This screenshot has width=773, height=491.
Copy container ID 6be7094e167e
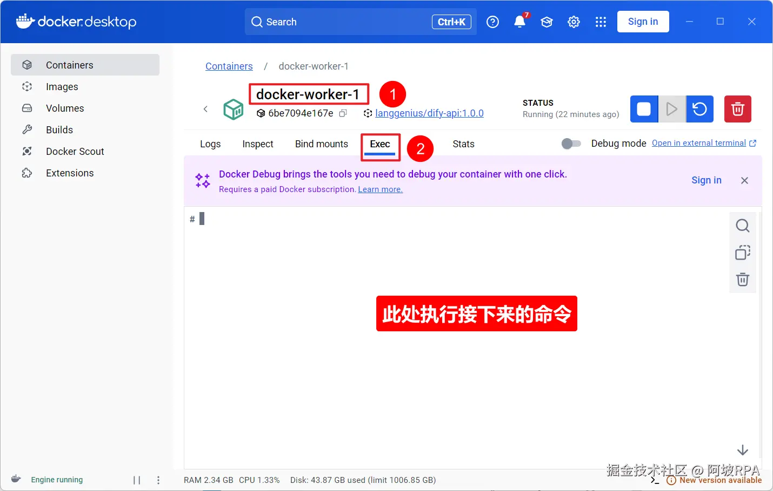[x=343, y=113]
